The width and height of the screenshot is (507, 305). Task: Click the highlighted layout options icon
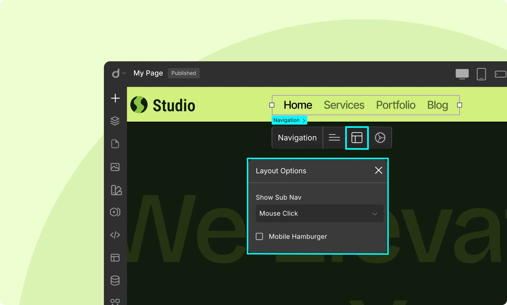point(357,138)
